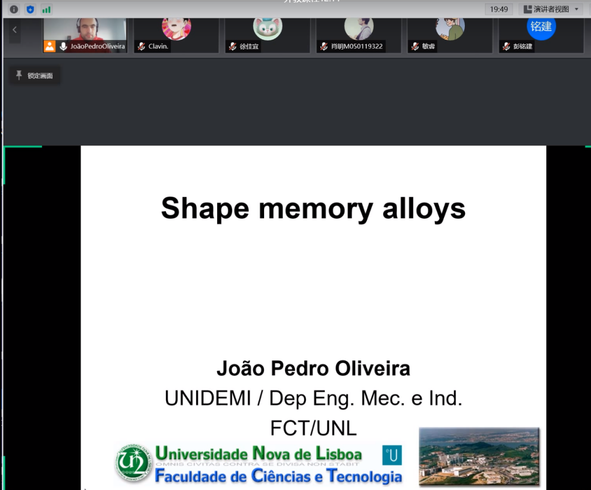This screenshot has width=591, height=490.
Task: Open the 演讲者视图 view dropdown
Action: 551,9
